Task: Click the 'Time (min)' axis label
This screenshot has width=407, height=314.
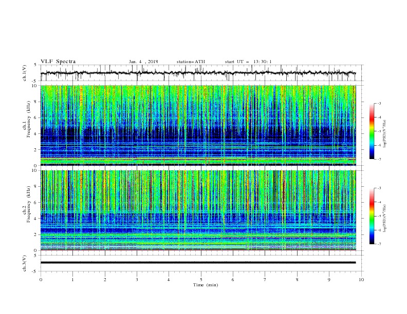Action: tap(206, 285)
